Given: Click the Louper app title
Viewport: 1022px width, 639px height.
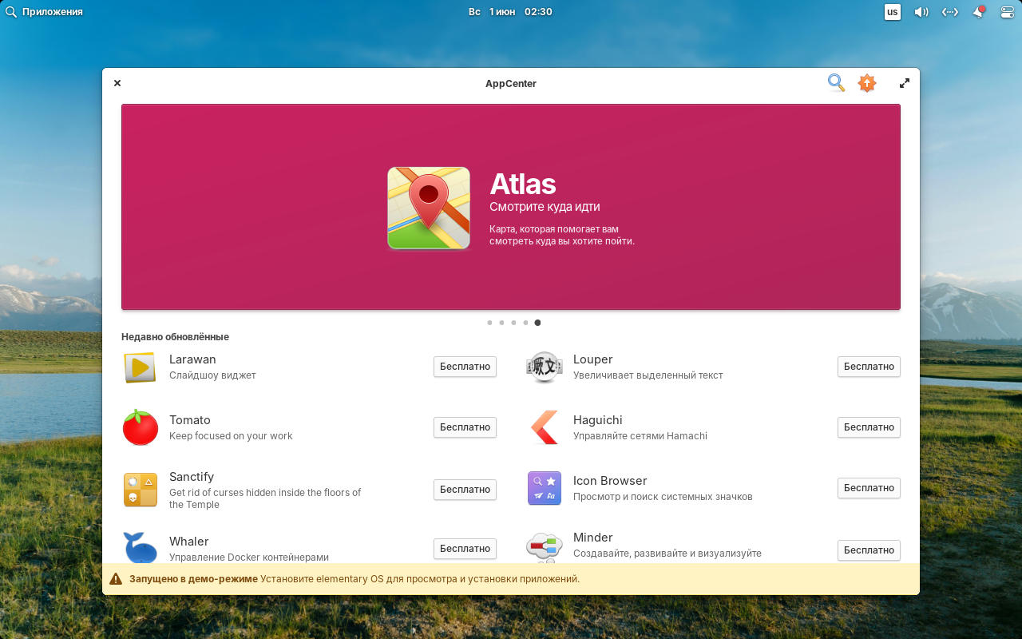Looking at the screenshot, I should pos(592,359).
